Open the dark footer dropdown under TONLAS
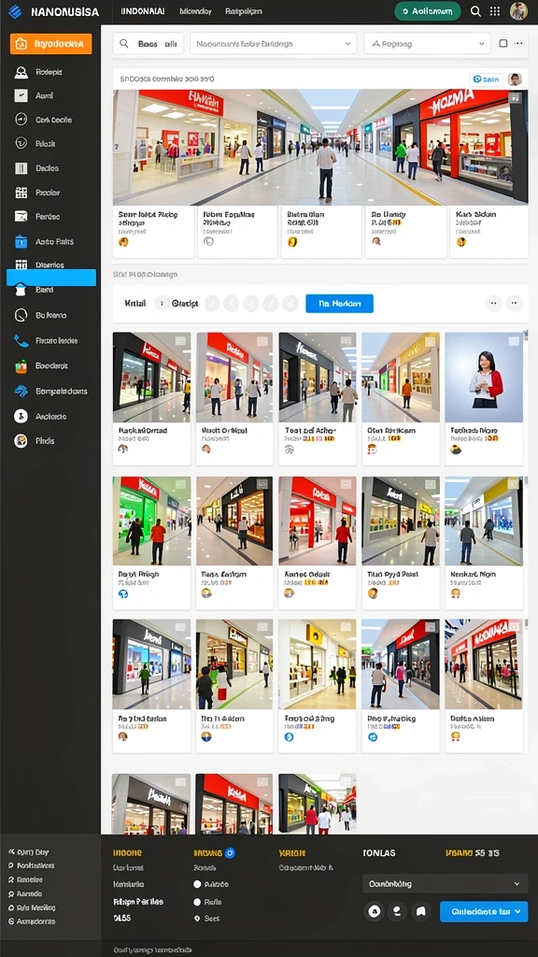Screen dimensions: 538x957 coord(445,884)
